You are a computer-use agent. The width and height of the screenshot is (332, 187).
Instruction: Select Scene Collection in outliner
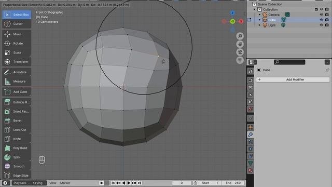(x=270, y=4)
